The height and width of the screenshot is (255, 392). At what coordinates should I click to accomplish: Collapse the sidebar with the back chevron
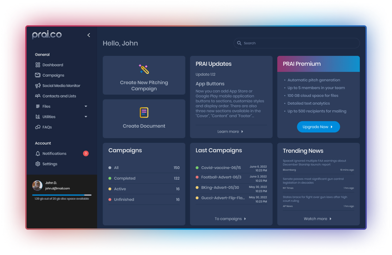[89, 35]
